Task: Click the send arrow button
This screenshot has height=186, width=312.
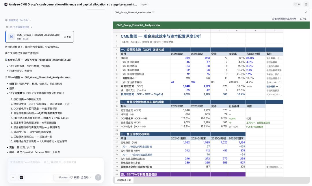Action: point(98,177)
